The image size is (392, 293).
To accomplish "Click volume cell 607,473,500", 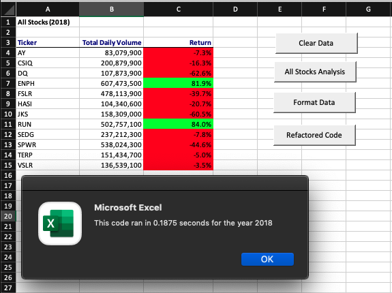I will pyautogui.click(x=112, y=83).
